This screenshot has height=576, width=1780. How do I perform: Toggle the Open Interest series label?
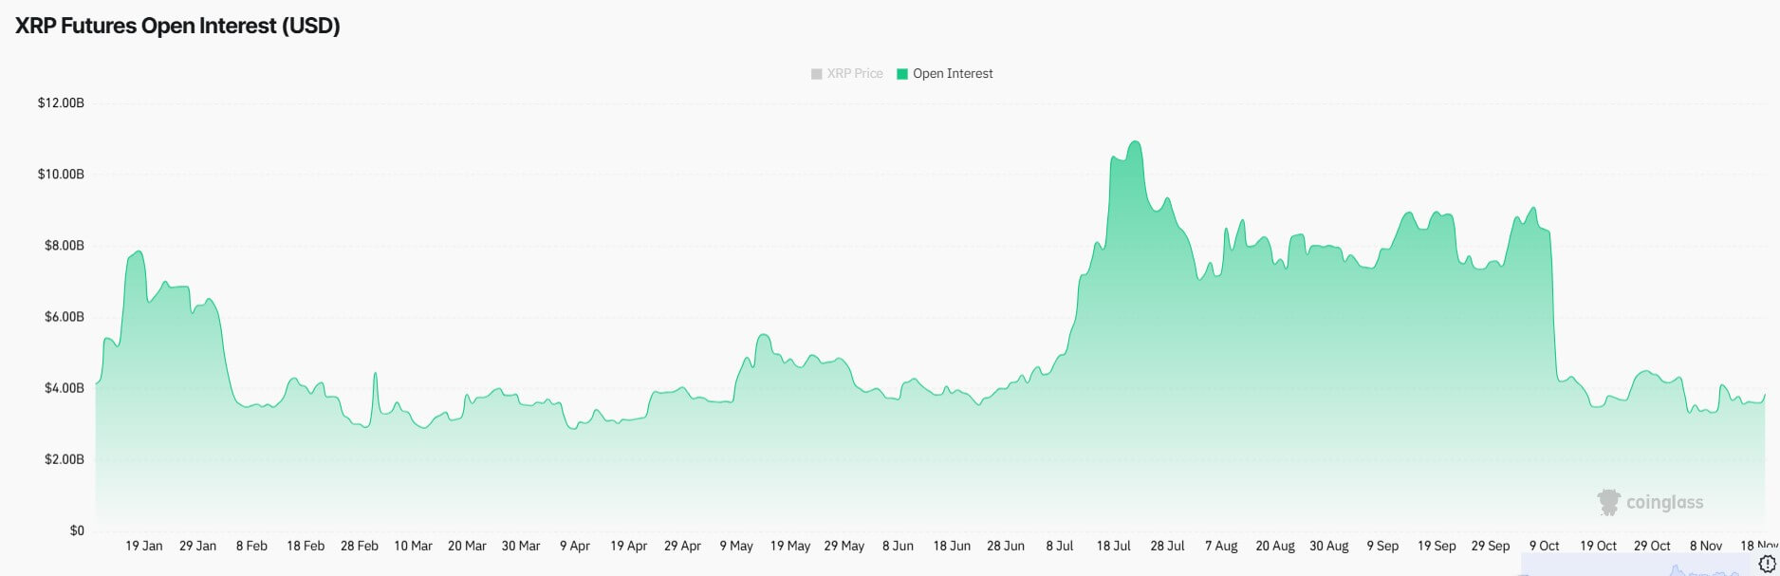pos(953,74)
